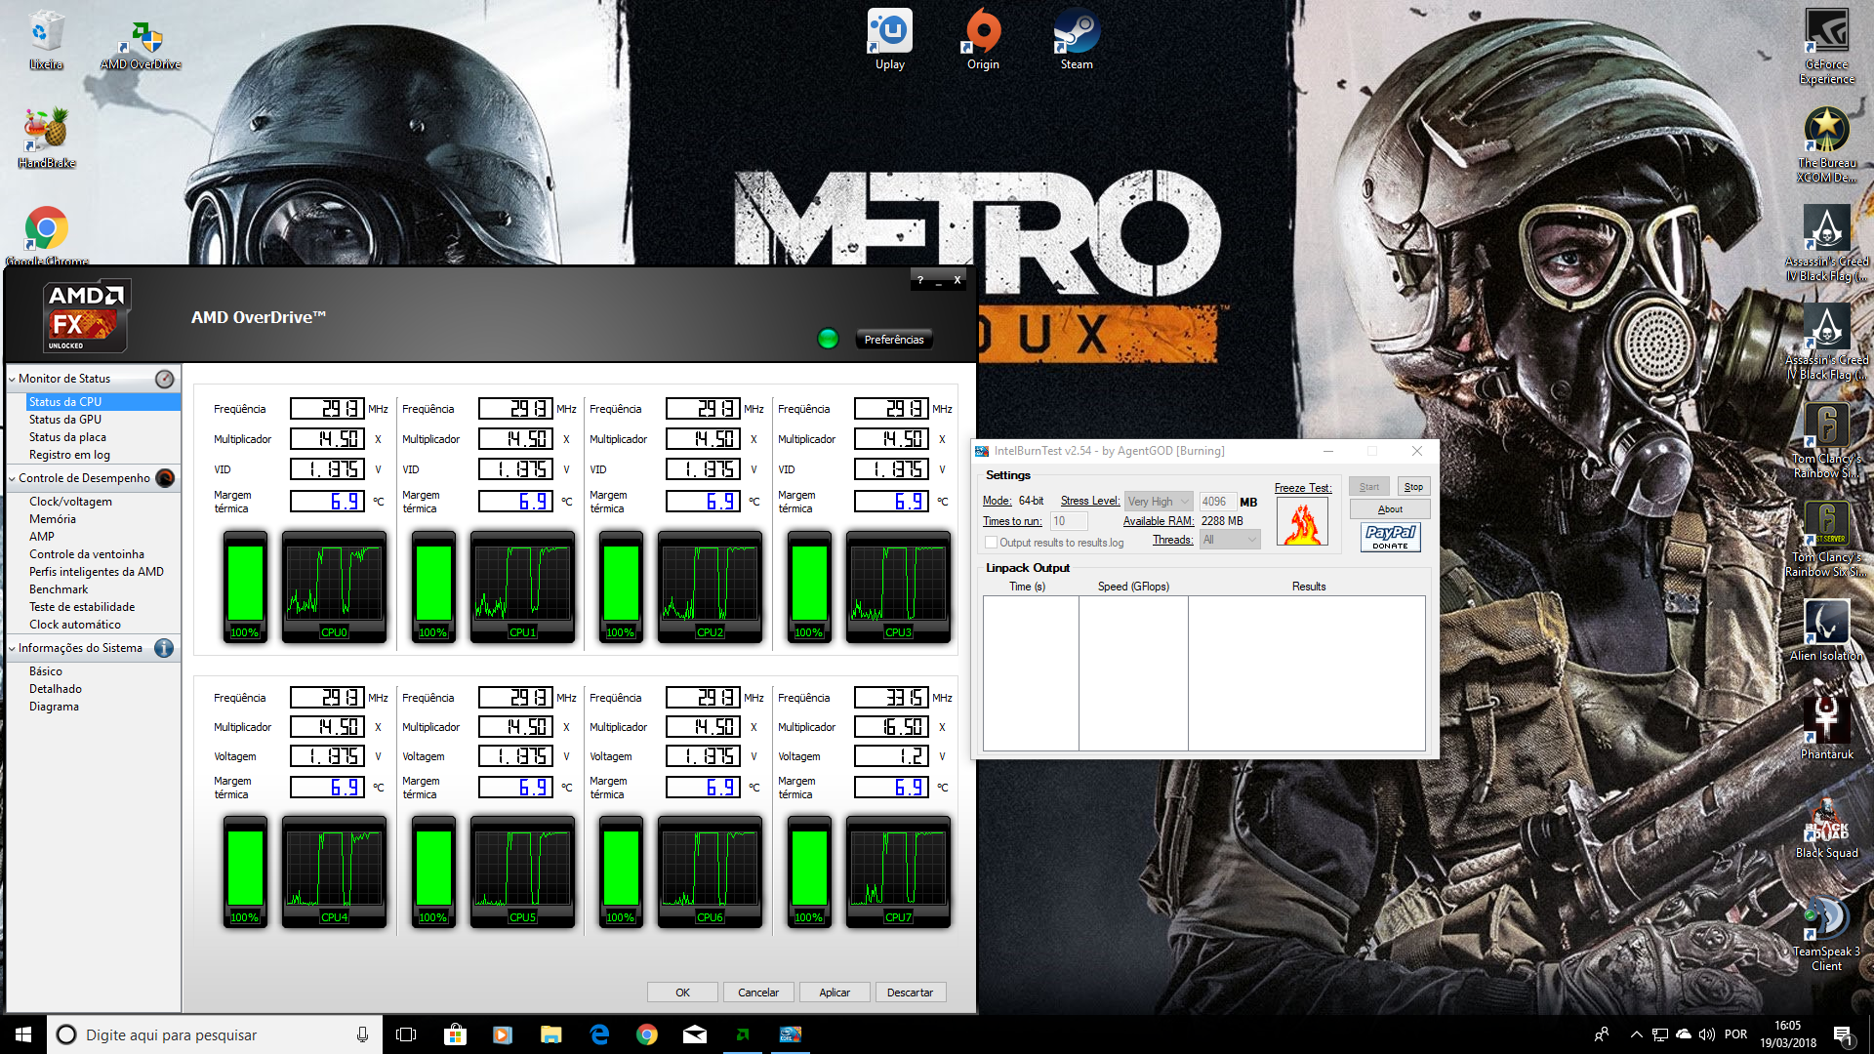The height and width of the screenshot is (1054, 1874).
Task: Toggle Output results to results.log checkbox
Action: (x=991, y=543)
